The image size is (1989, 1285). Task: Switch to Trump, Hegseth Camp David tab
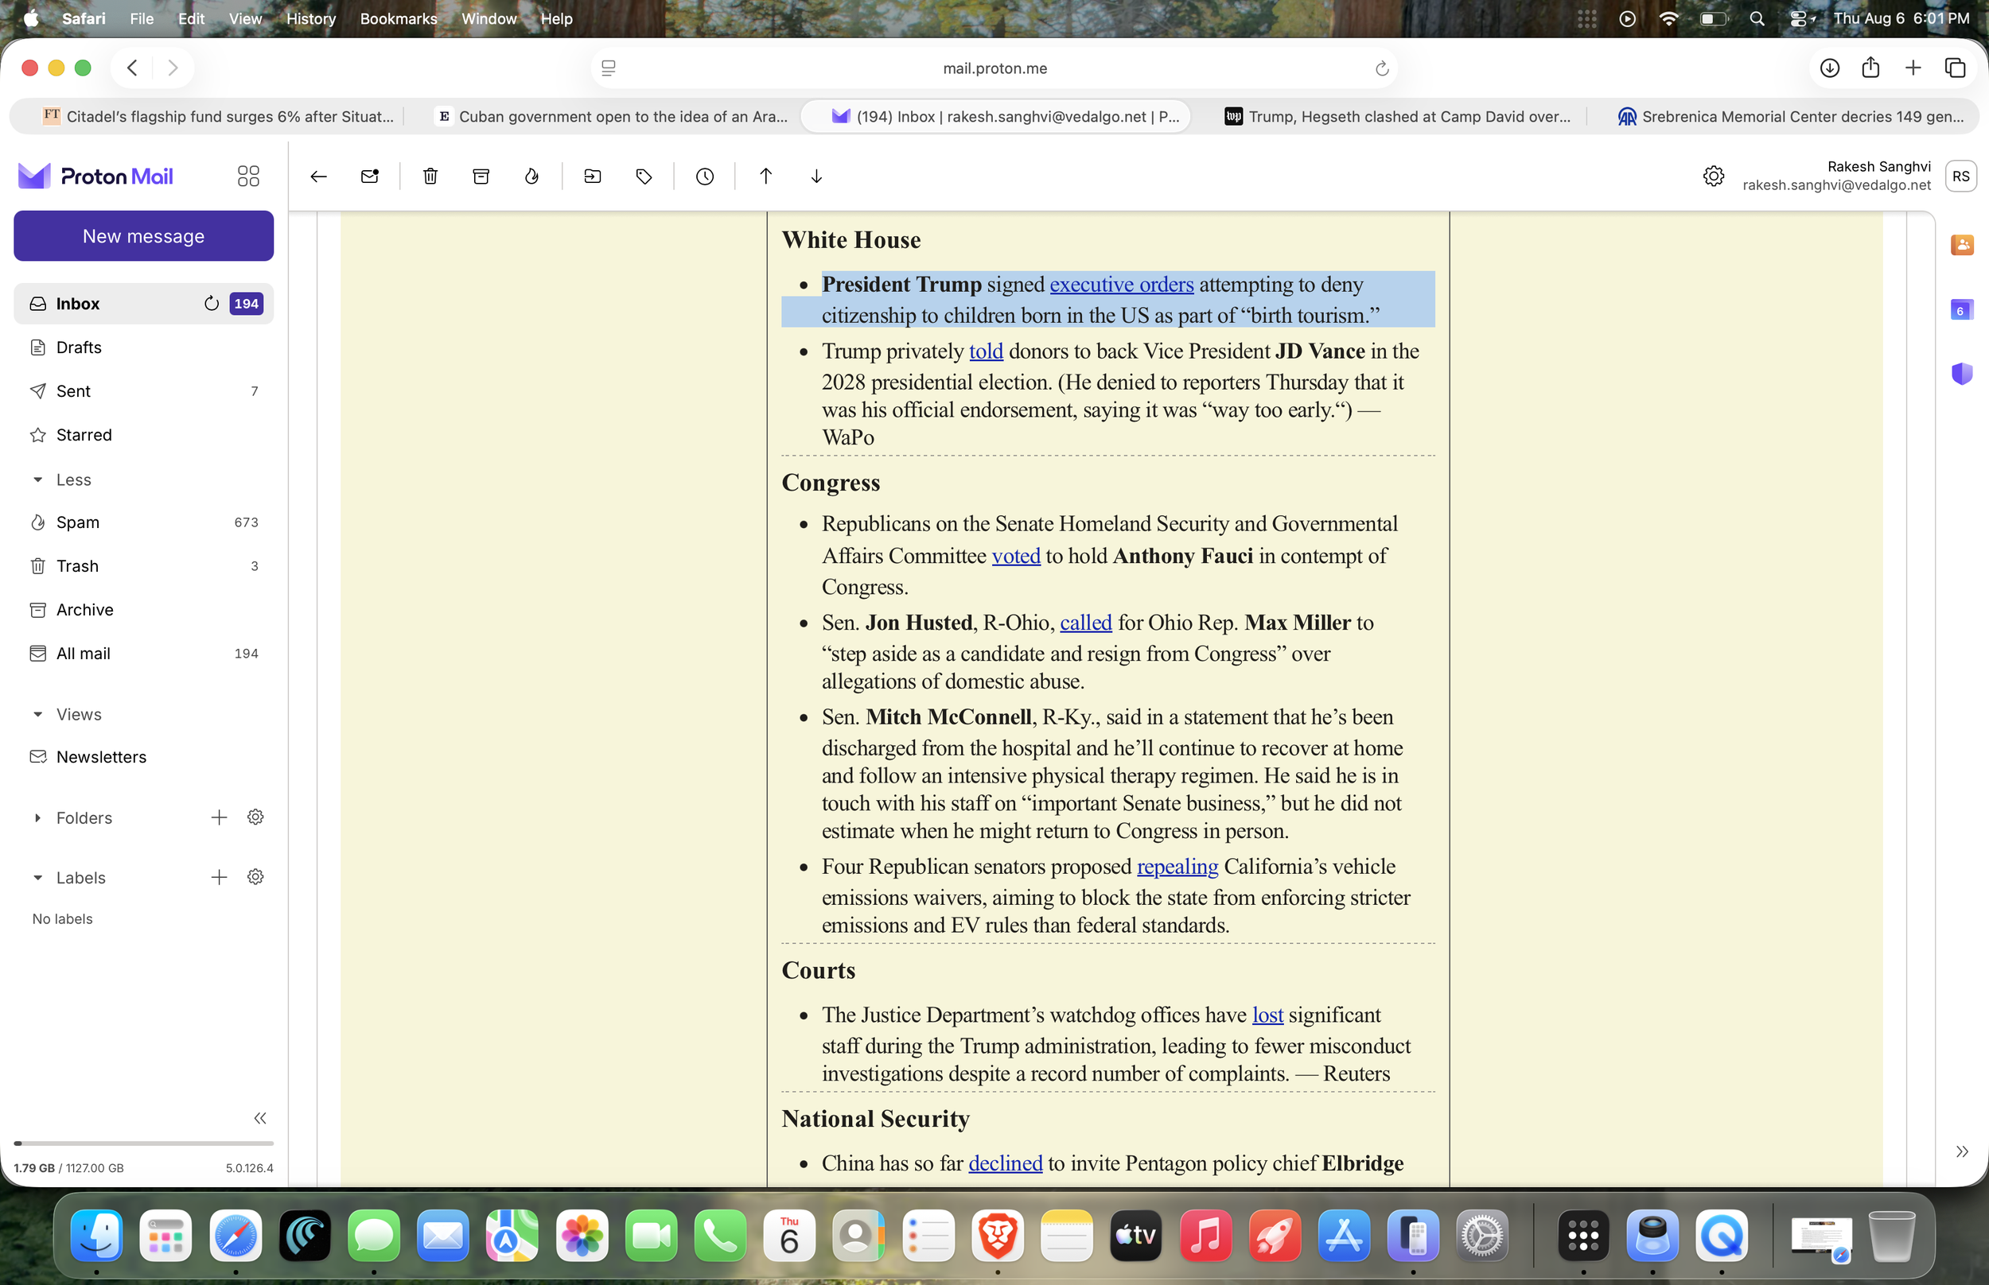1397,116
